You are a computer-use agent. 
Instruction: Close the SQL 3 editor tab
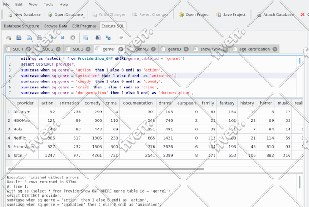[x=88, y=49]
